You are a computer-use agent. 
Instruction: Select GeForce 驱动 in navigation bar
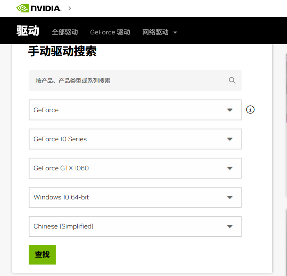coord(110,32)
